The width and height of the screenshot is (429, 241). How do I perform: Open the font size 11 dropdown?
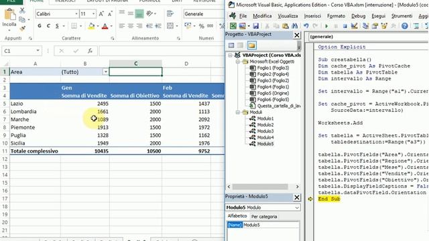(x=94, y=13)
